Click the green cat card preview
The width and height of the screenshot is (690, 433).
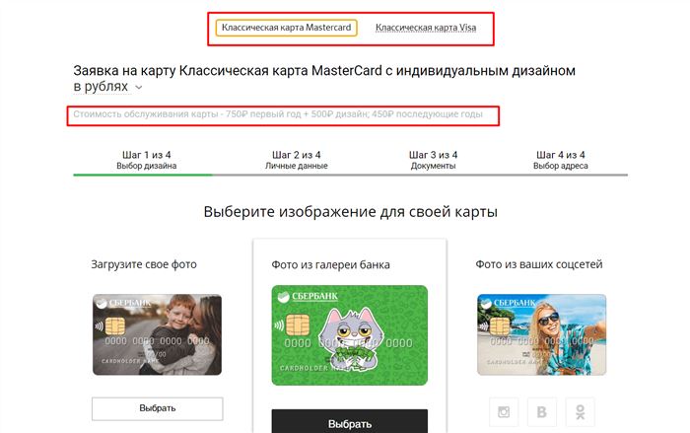tap(349, 335)
